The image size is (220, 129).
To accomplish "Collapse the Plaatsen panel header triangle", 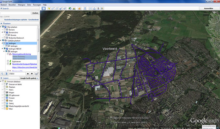I will pos(1,23).
